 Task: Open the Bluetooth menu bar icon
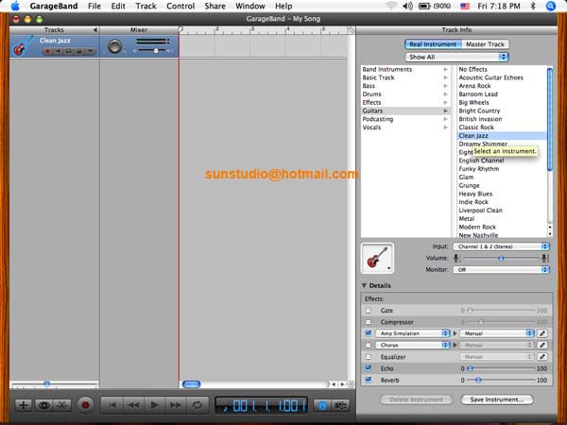click(x=533, y=7)
